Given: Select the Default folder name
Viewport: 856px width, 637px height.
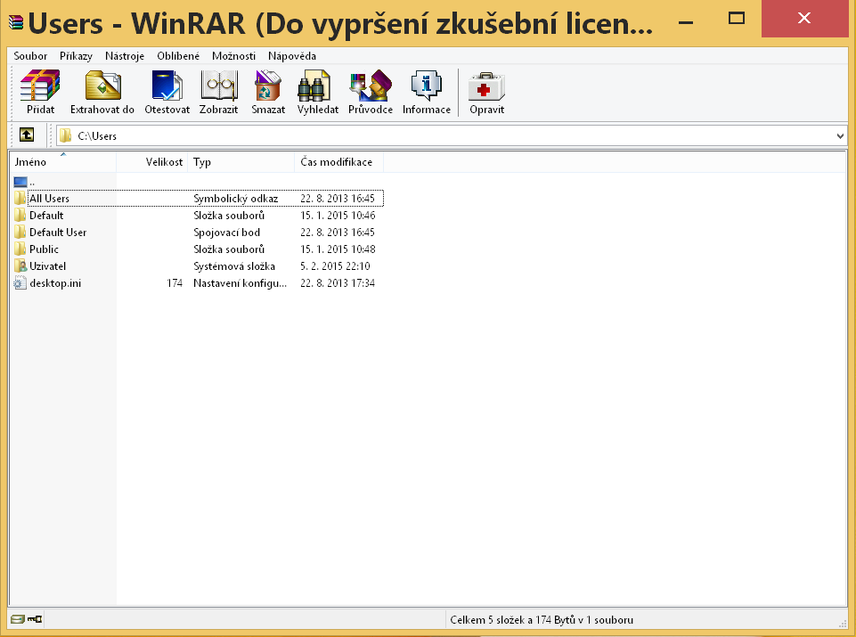Looking at the screenshot, I should (x=46, y=215).
